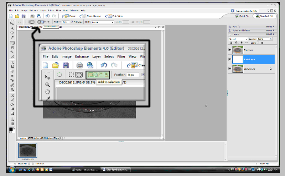Open the Select menu

tap(51, 11)
